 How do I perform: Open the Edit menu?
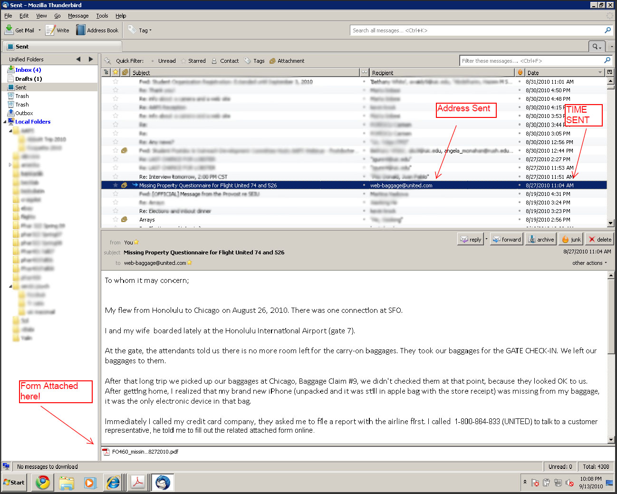[24, 16]
